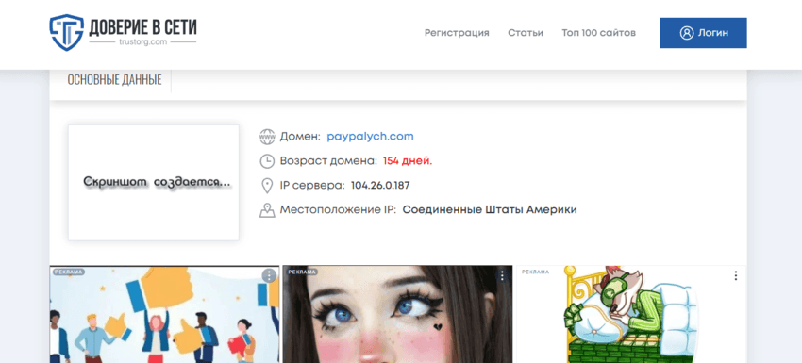Go to Статьи section
The height and width of the screenshot is (363, 802).
pyautogui.click(x=526, y=33)
